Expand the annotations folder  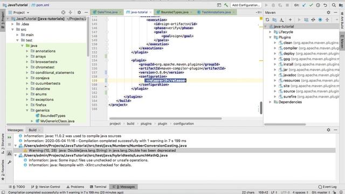[27, 51]
